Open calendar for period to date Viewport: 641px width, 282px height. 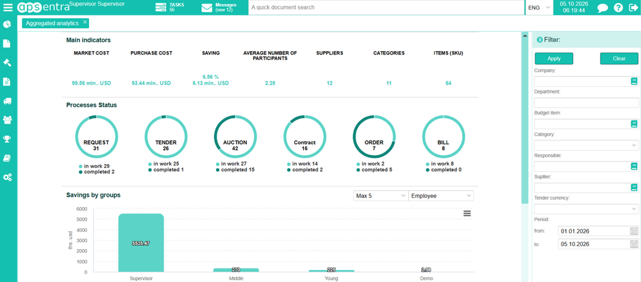coord(634,244)
